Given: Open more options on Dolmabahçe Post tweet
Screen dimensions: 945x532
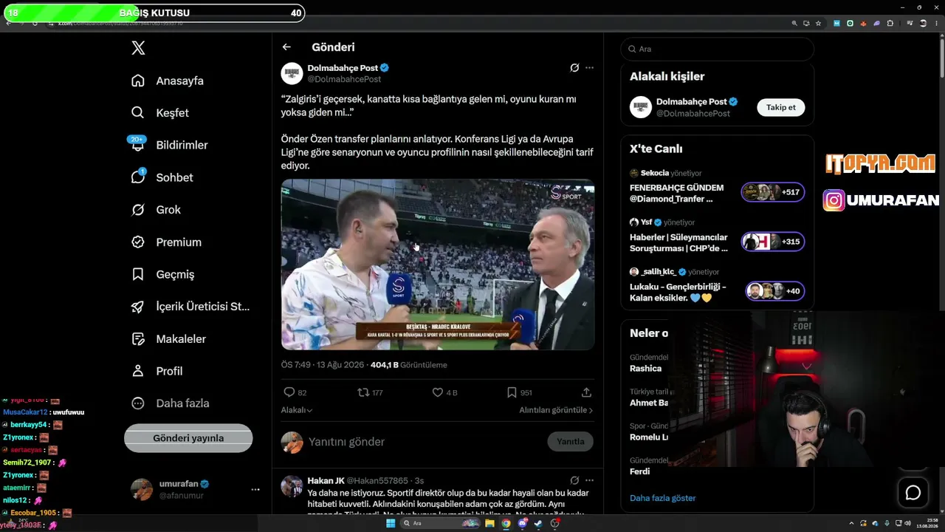Looking at the screenshot, I should point(589,68).
